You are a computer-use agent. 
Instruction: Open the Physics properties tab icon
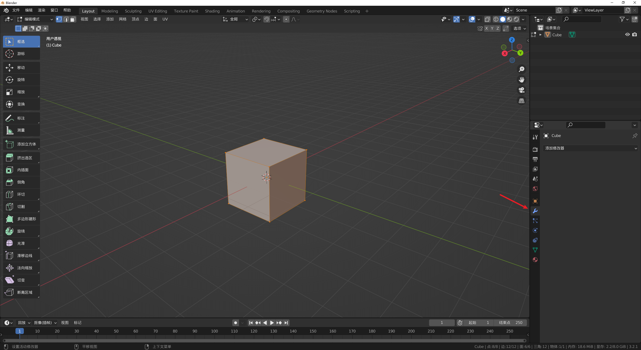535,230
